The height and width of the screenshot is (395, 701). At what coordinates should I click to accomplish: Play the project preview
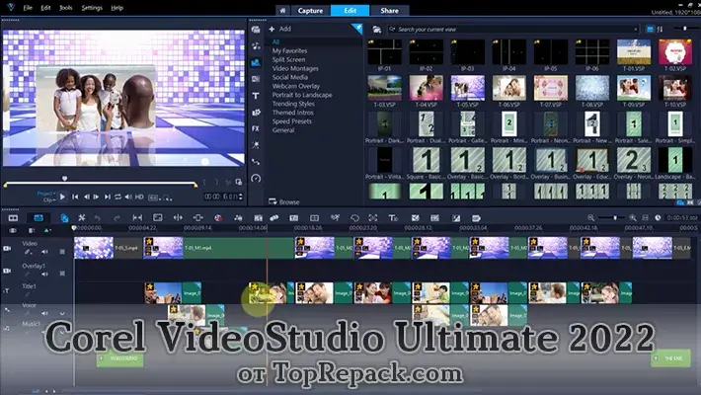tap(62, 197)
